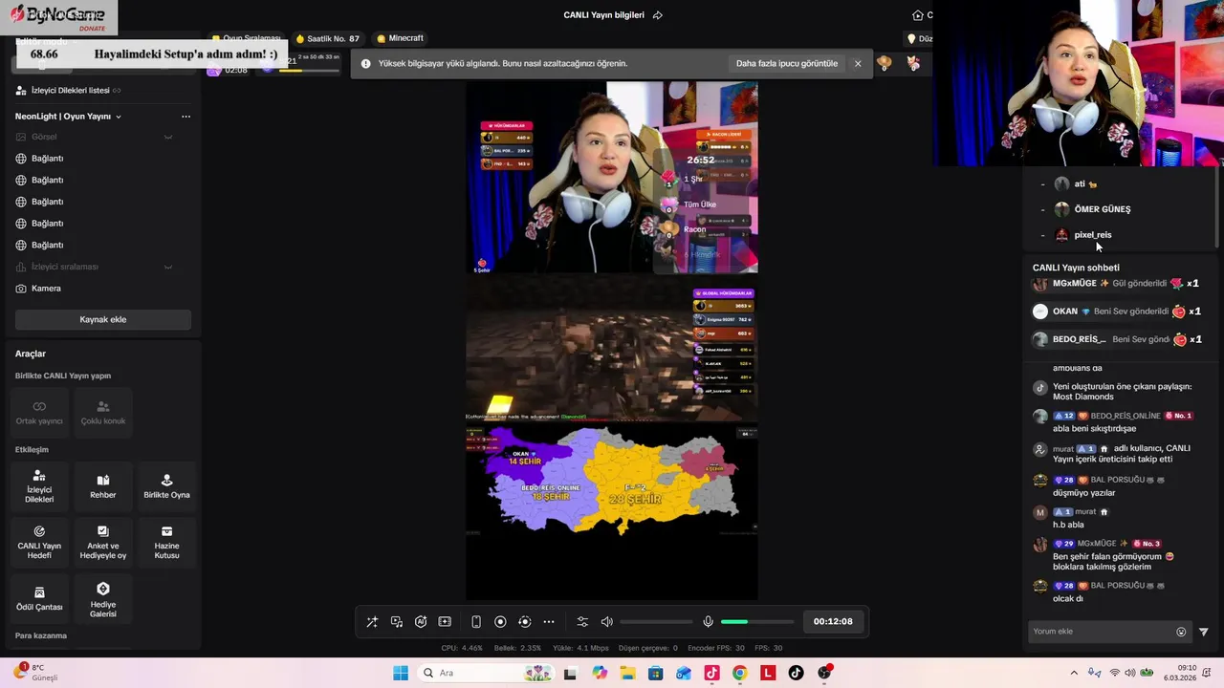Open the Windows Start menu
1224x688 pixels.
coord(401,673)
